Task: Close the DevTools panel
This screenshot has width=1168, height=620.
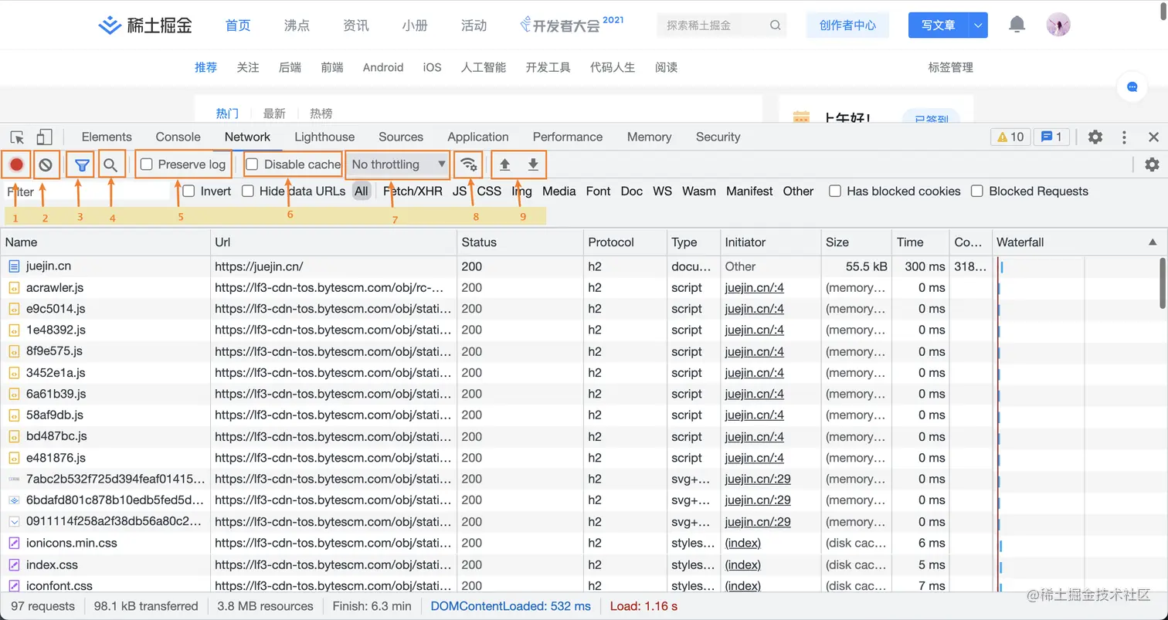Action: tap(1153, 137)
